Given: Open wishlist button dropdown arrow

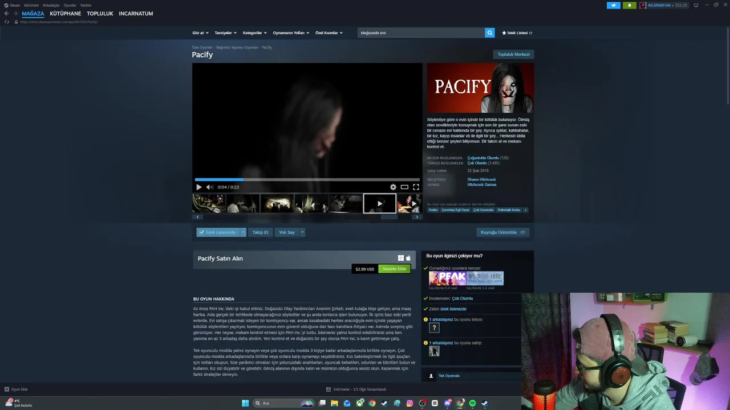Looking at the screenshot, I should (244, 232).
